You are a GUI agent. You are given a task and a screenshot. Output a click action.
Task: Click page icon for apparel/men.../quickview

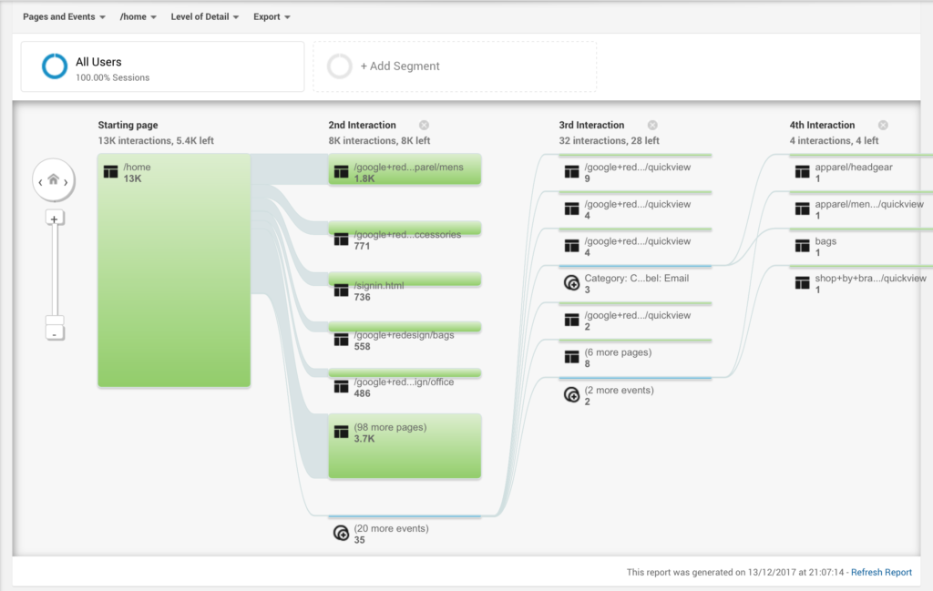(x=802, y=209)
